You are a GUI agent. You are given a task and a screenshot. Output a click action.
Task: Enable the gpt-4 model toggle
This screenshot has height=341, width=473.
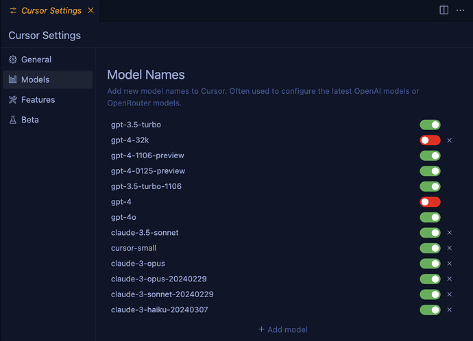pos(430,202)
